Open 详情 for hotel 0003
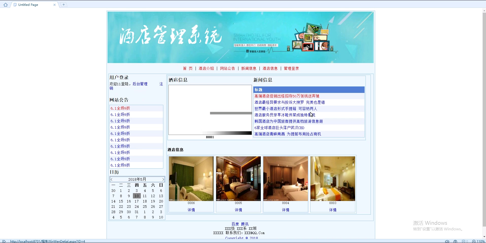Viewport: 486px width, 243px height. (333, 210)
